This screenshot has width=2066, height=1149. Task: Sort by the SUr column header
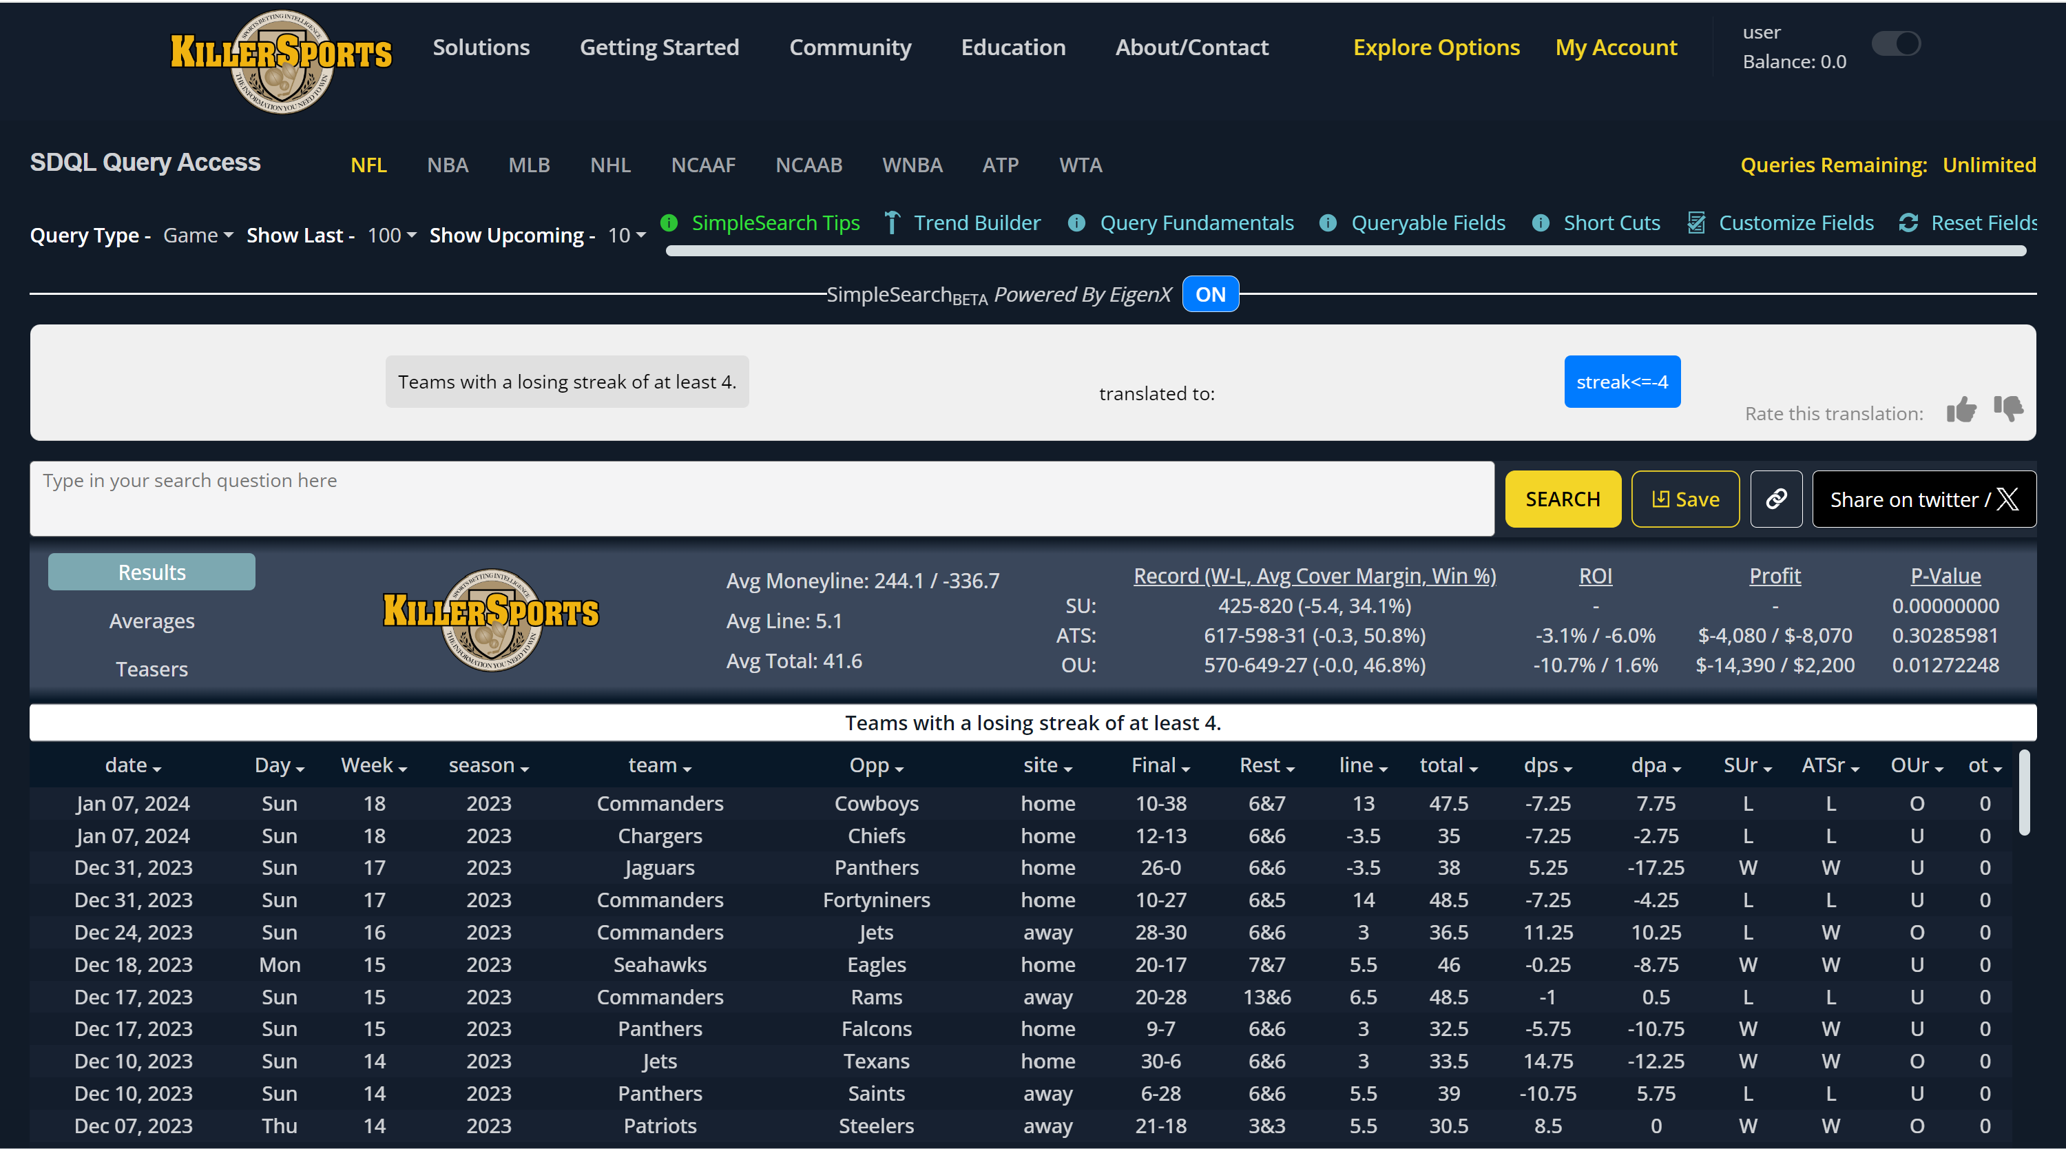(x=1748, y=765)
